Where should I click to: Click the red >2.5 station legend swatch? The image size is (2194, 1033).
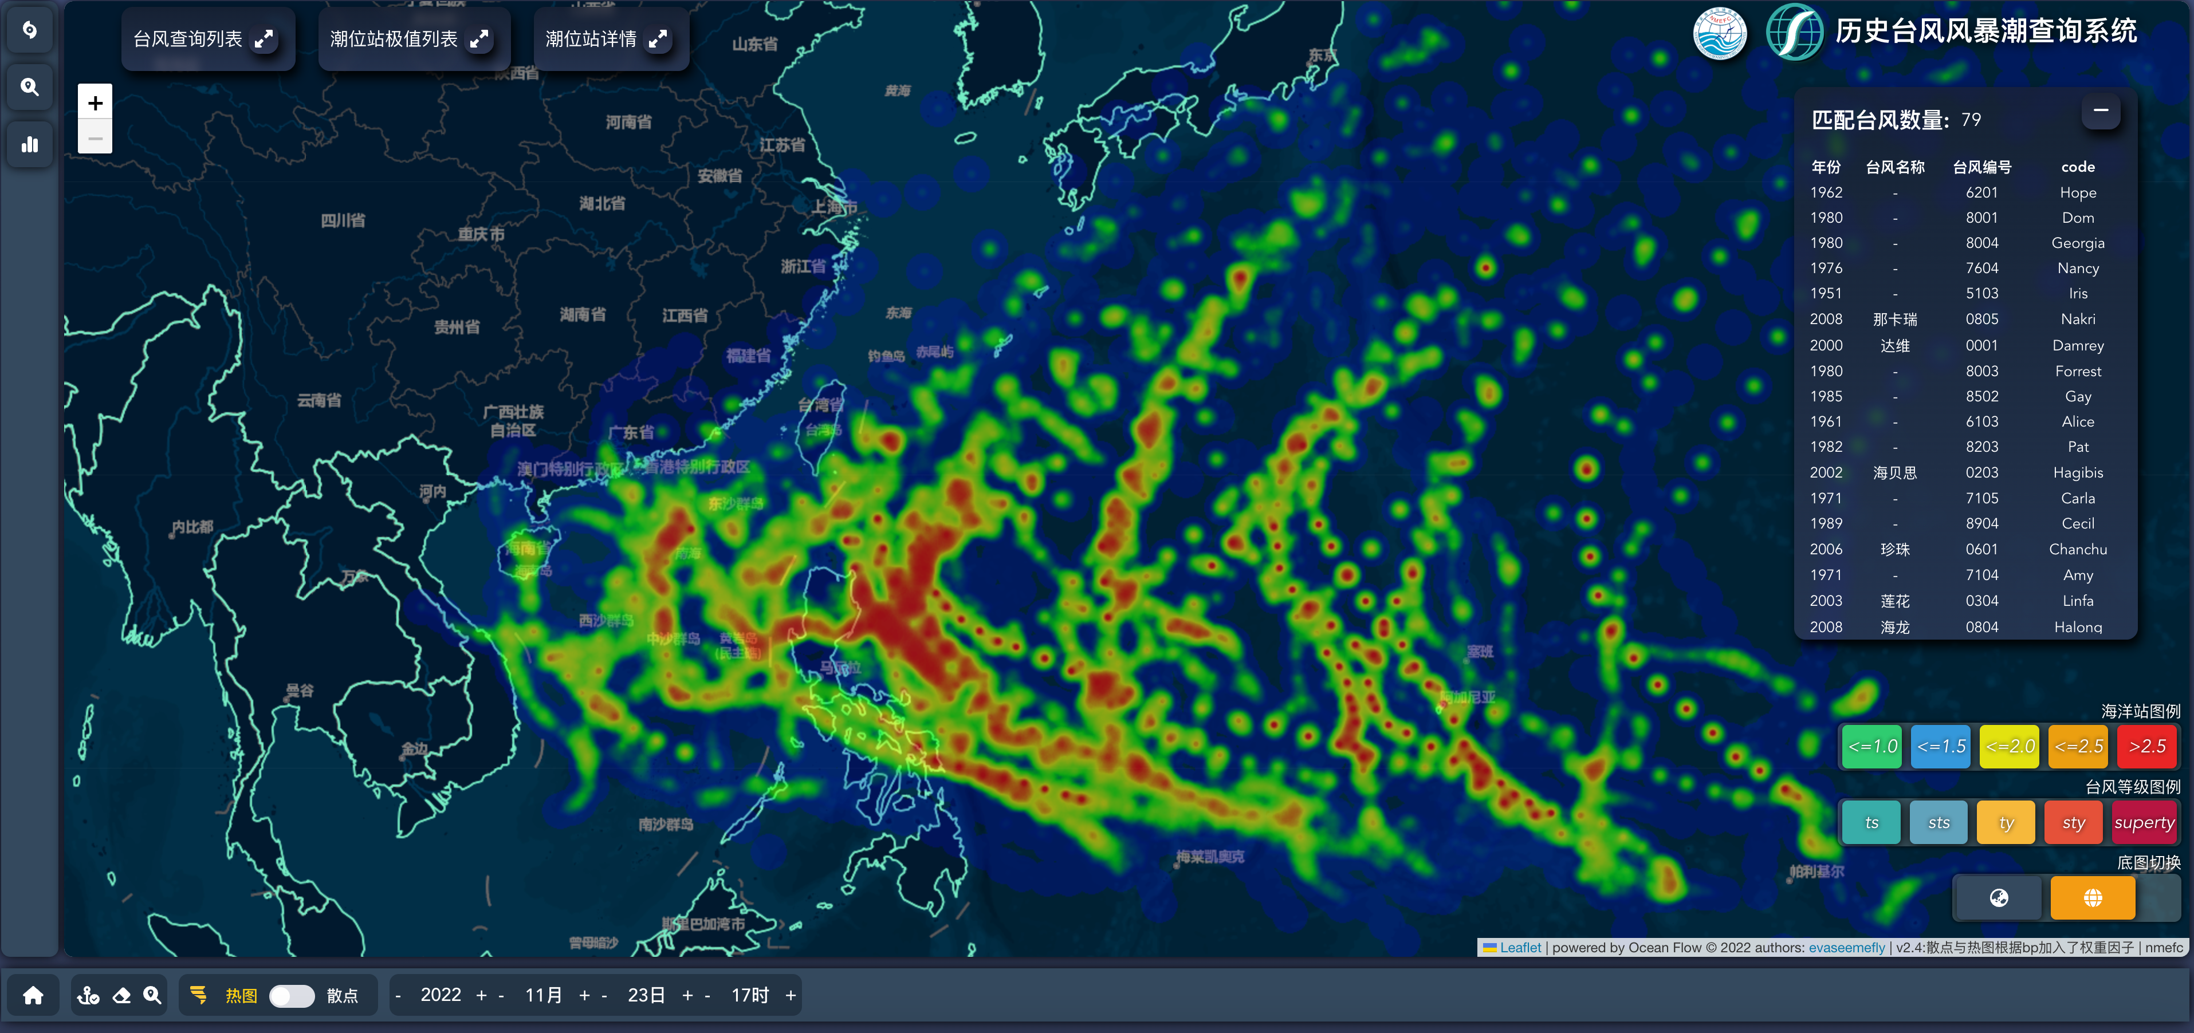[2146, 746]
